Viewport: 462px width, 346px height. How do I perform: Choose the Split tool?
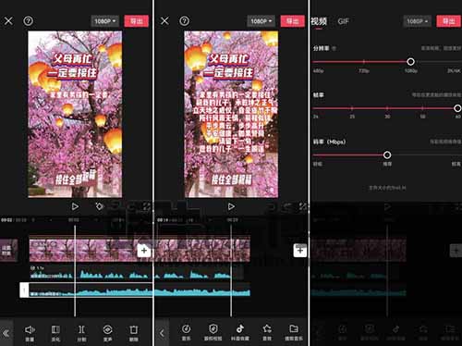pos(81,333)
